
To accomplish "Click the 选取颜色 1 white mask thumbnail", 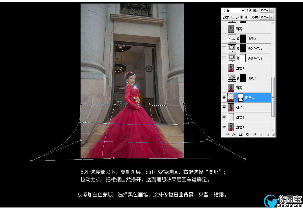I will coord(243,58).
